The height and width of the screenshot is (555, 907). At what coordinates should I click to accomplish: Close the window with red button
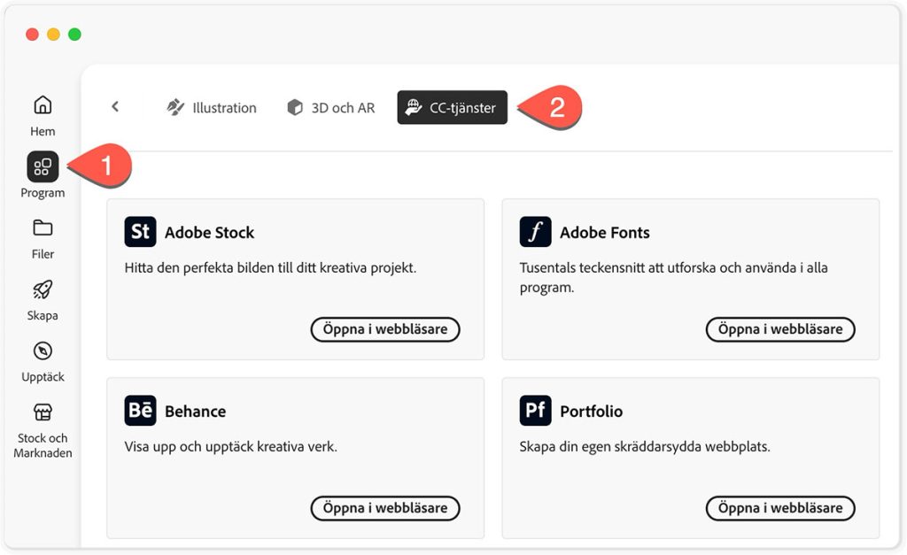pos(33,35)
